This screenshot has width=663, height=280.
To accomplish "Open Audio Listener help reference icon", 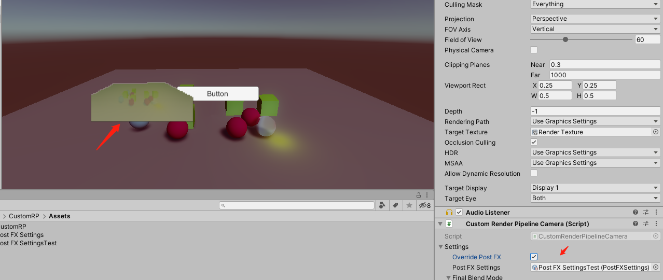I will pyautogui.click(x=636, y=213).
